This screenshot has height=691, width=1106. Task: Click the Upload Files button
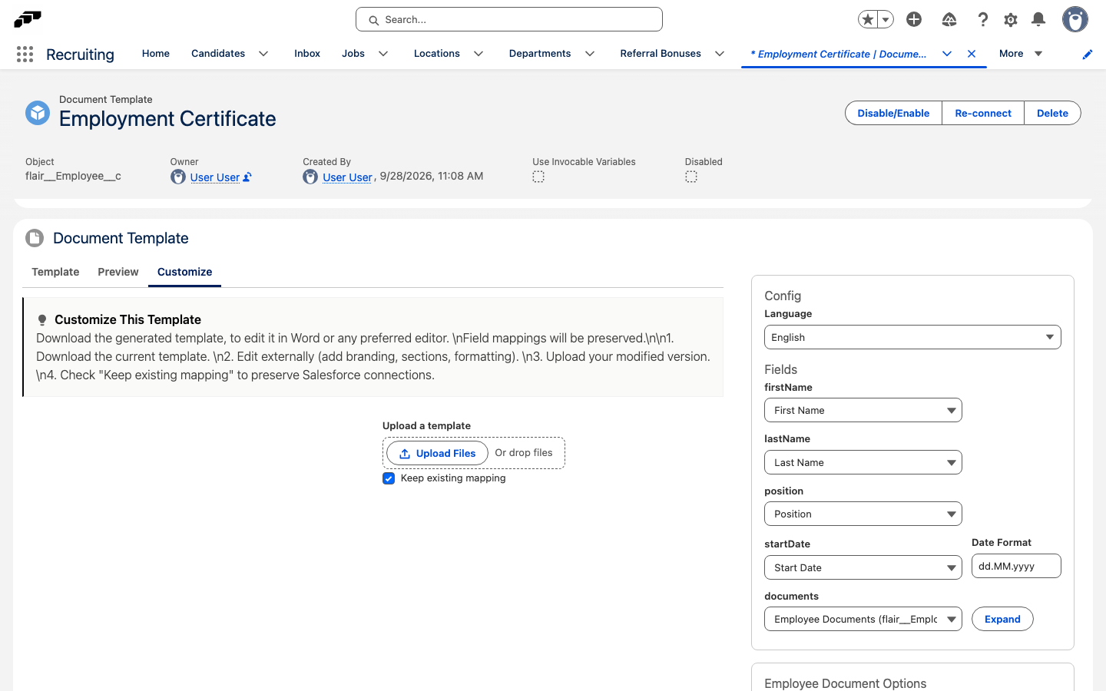(x=437, y=453)
